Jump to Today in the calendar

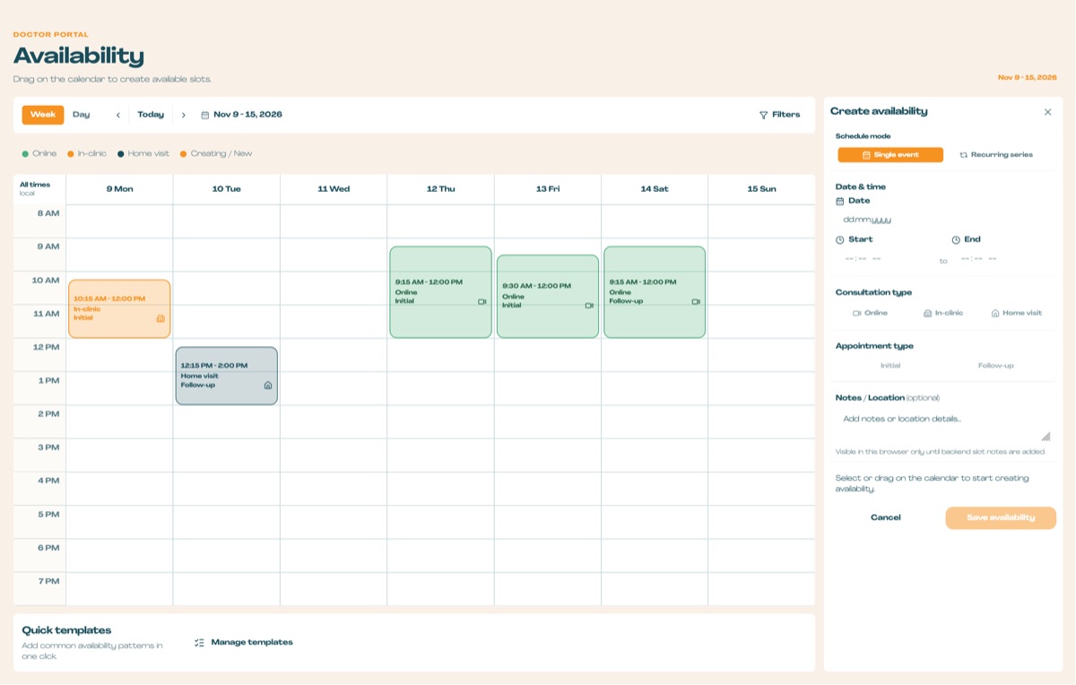tap(151, 115)
